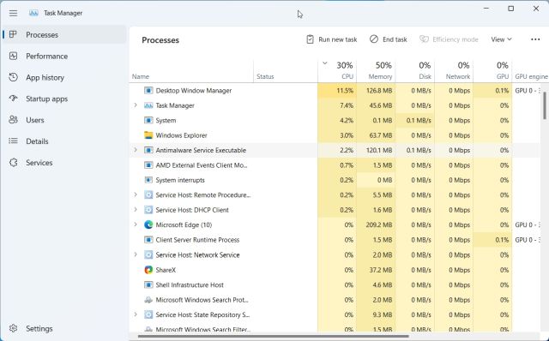Click the Processes sidebar icon
Viewport: 549px width, 341px height.
point(13,34)
